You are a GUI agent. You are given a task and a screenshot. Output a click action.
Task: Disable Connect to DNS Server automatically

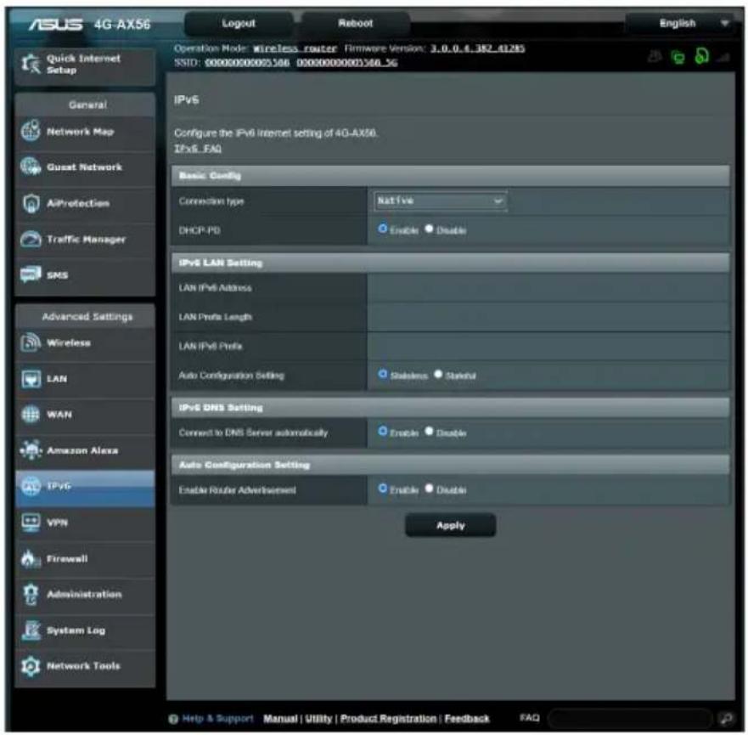tap(429, 432)
